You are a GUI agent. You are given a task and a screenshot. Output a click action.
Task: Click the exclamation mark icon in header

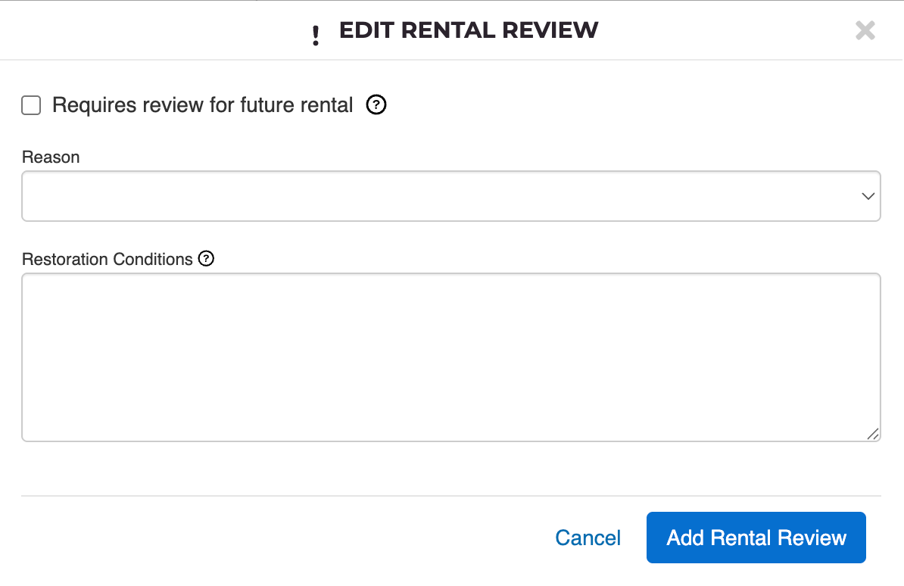coord(316,35)
